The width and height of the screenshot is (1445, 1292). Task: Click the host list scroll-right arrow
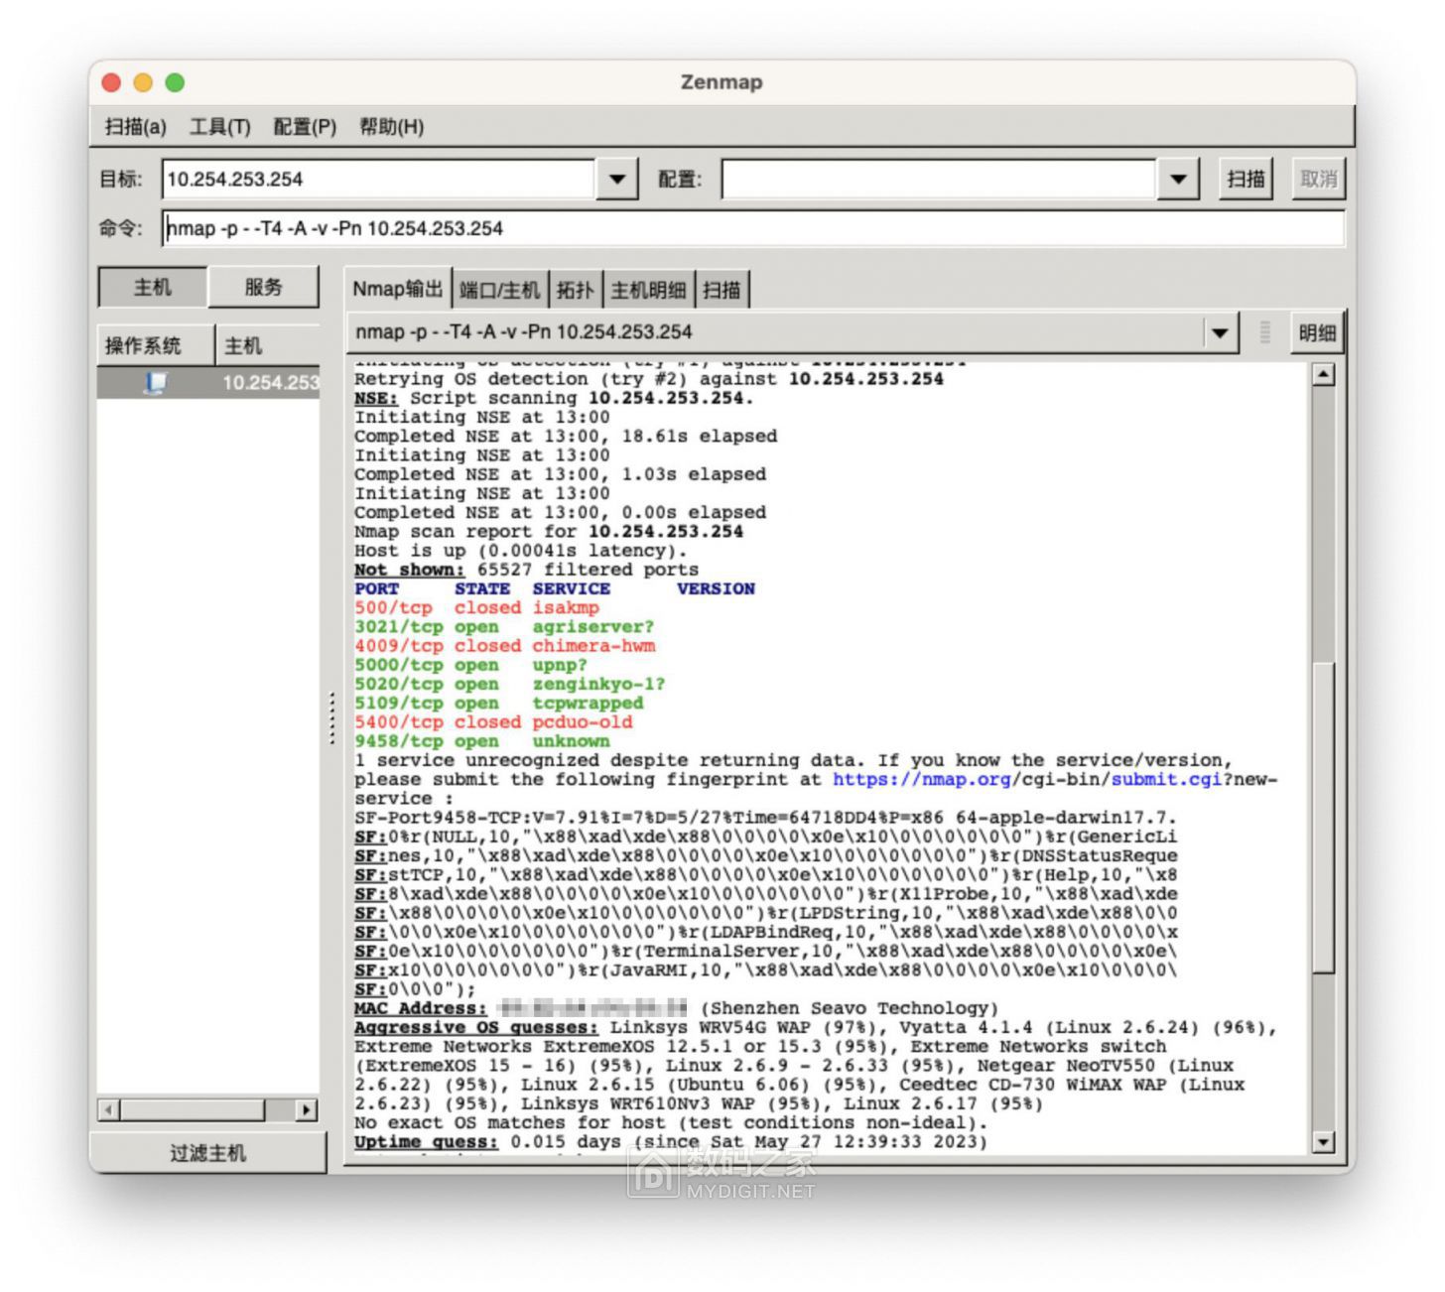(x=307, y=1109)
